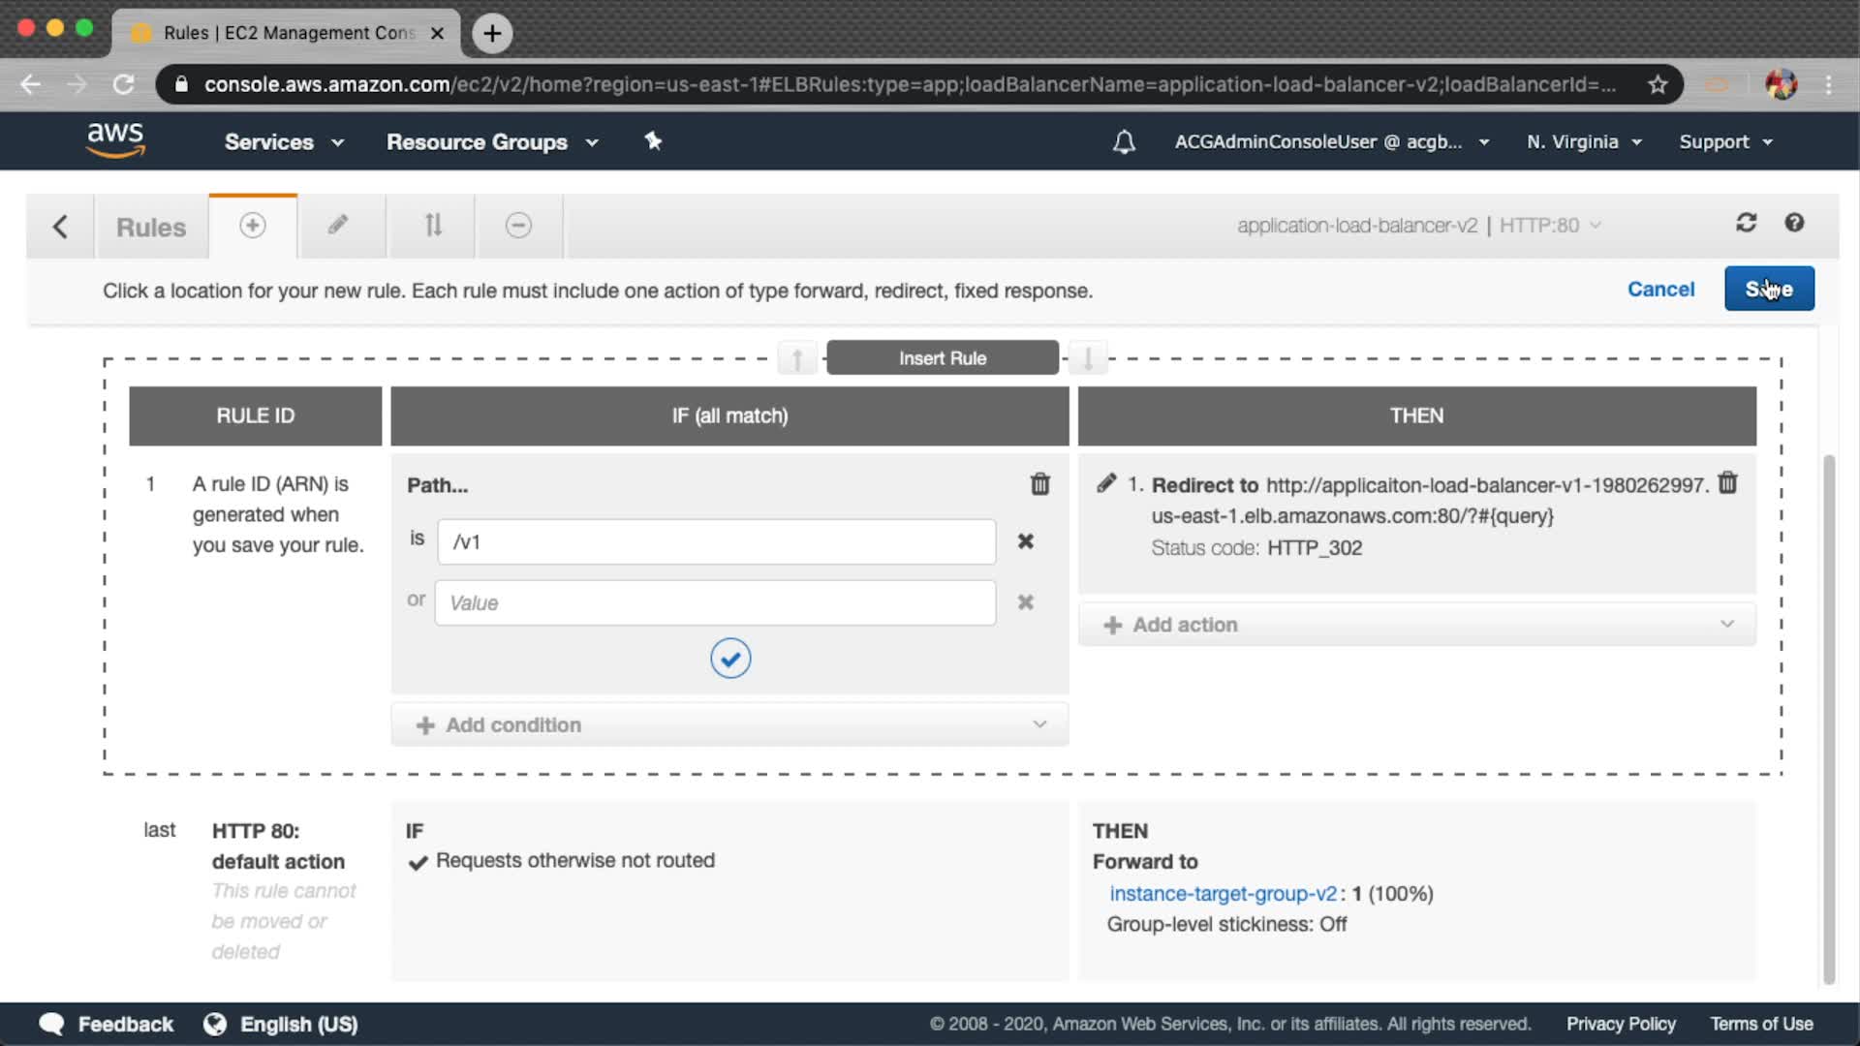Click the reorder rules arrows icon

pyautogui.click(x=433, y=226)
